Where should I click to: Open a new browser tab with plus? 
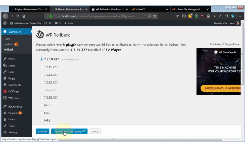pos(214,9)
